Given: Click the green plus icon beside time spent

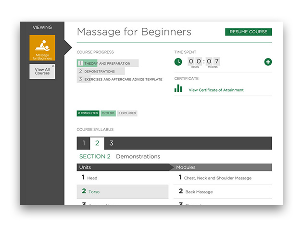Looking at the screenshot, I should click(x=268, y=62).
